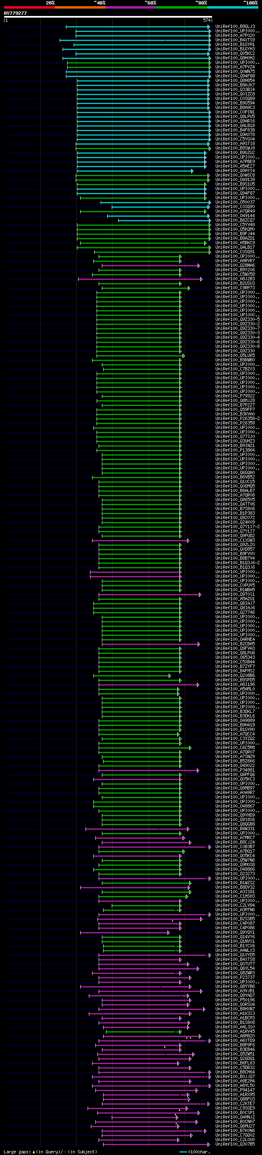Open hit UniRef100_P94147
The width and height of the screenshot is (262, 1155).
(235, 1089)
